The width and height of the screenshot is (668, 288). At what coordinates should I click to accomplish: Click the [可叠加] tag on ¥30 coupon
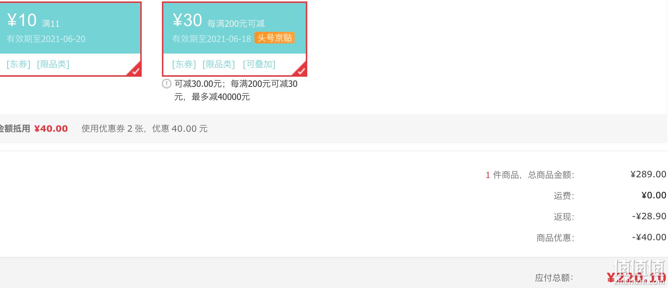click(259, 64)
